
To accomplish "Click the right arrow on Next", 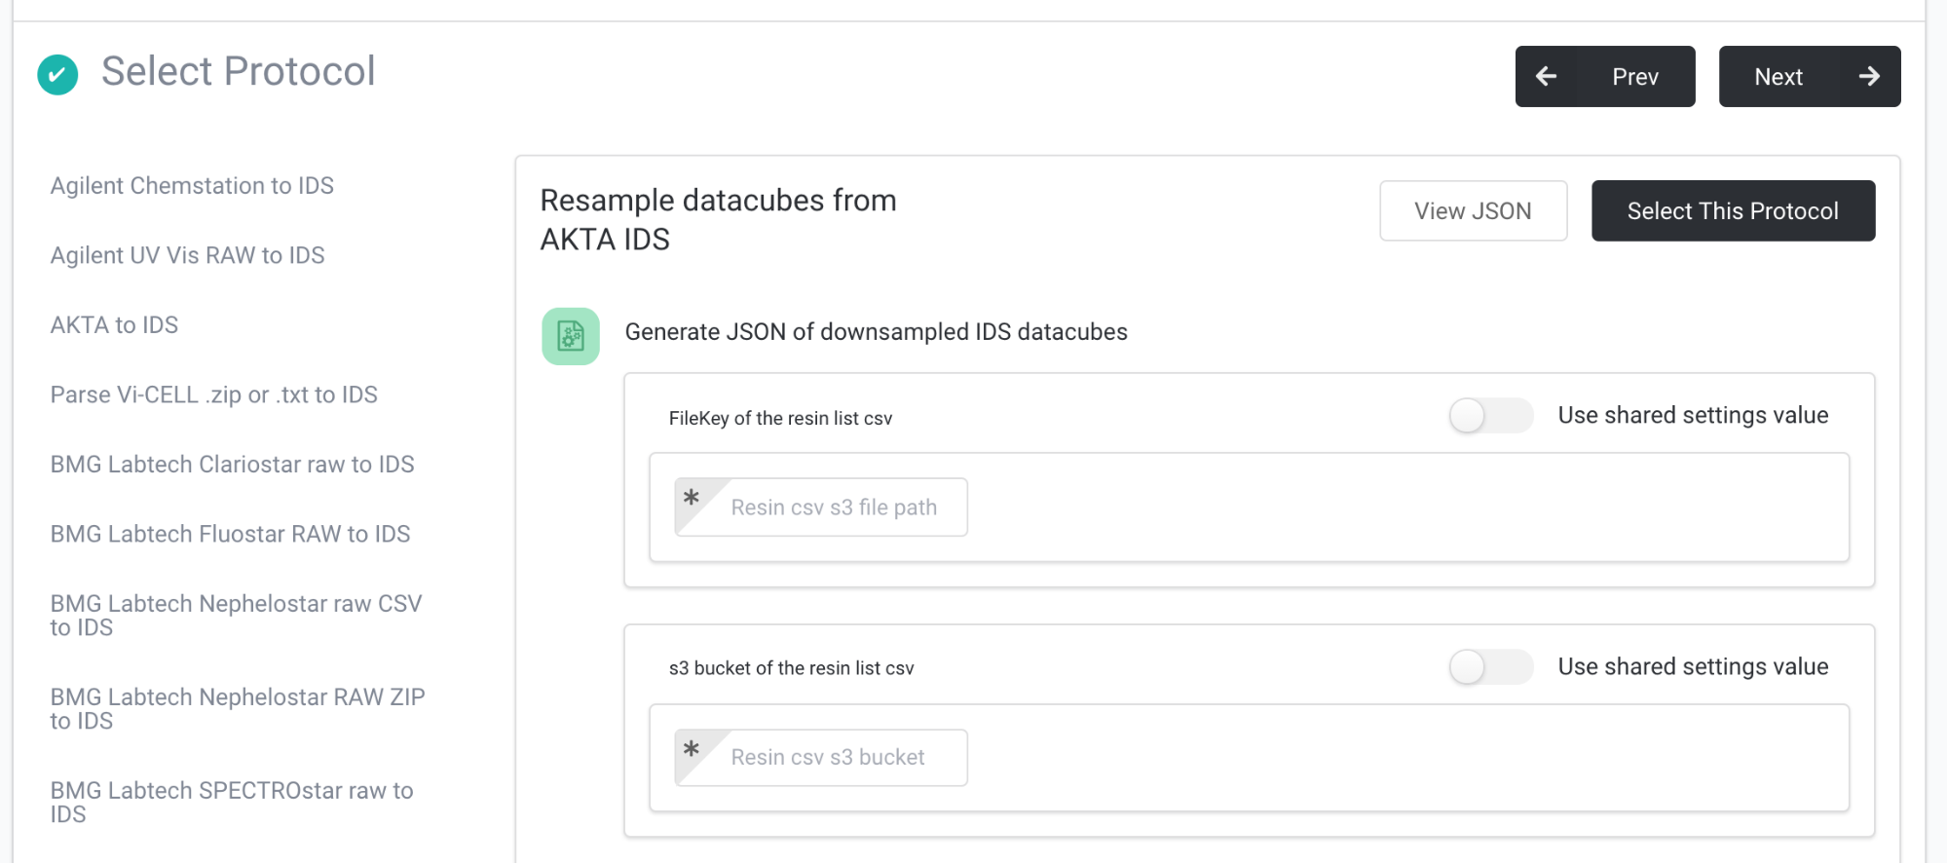I will (x=1868, y=76).
